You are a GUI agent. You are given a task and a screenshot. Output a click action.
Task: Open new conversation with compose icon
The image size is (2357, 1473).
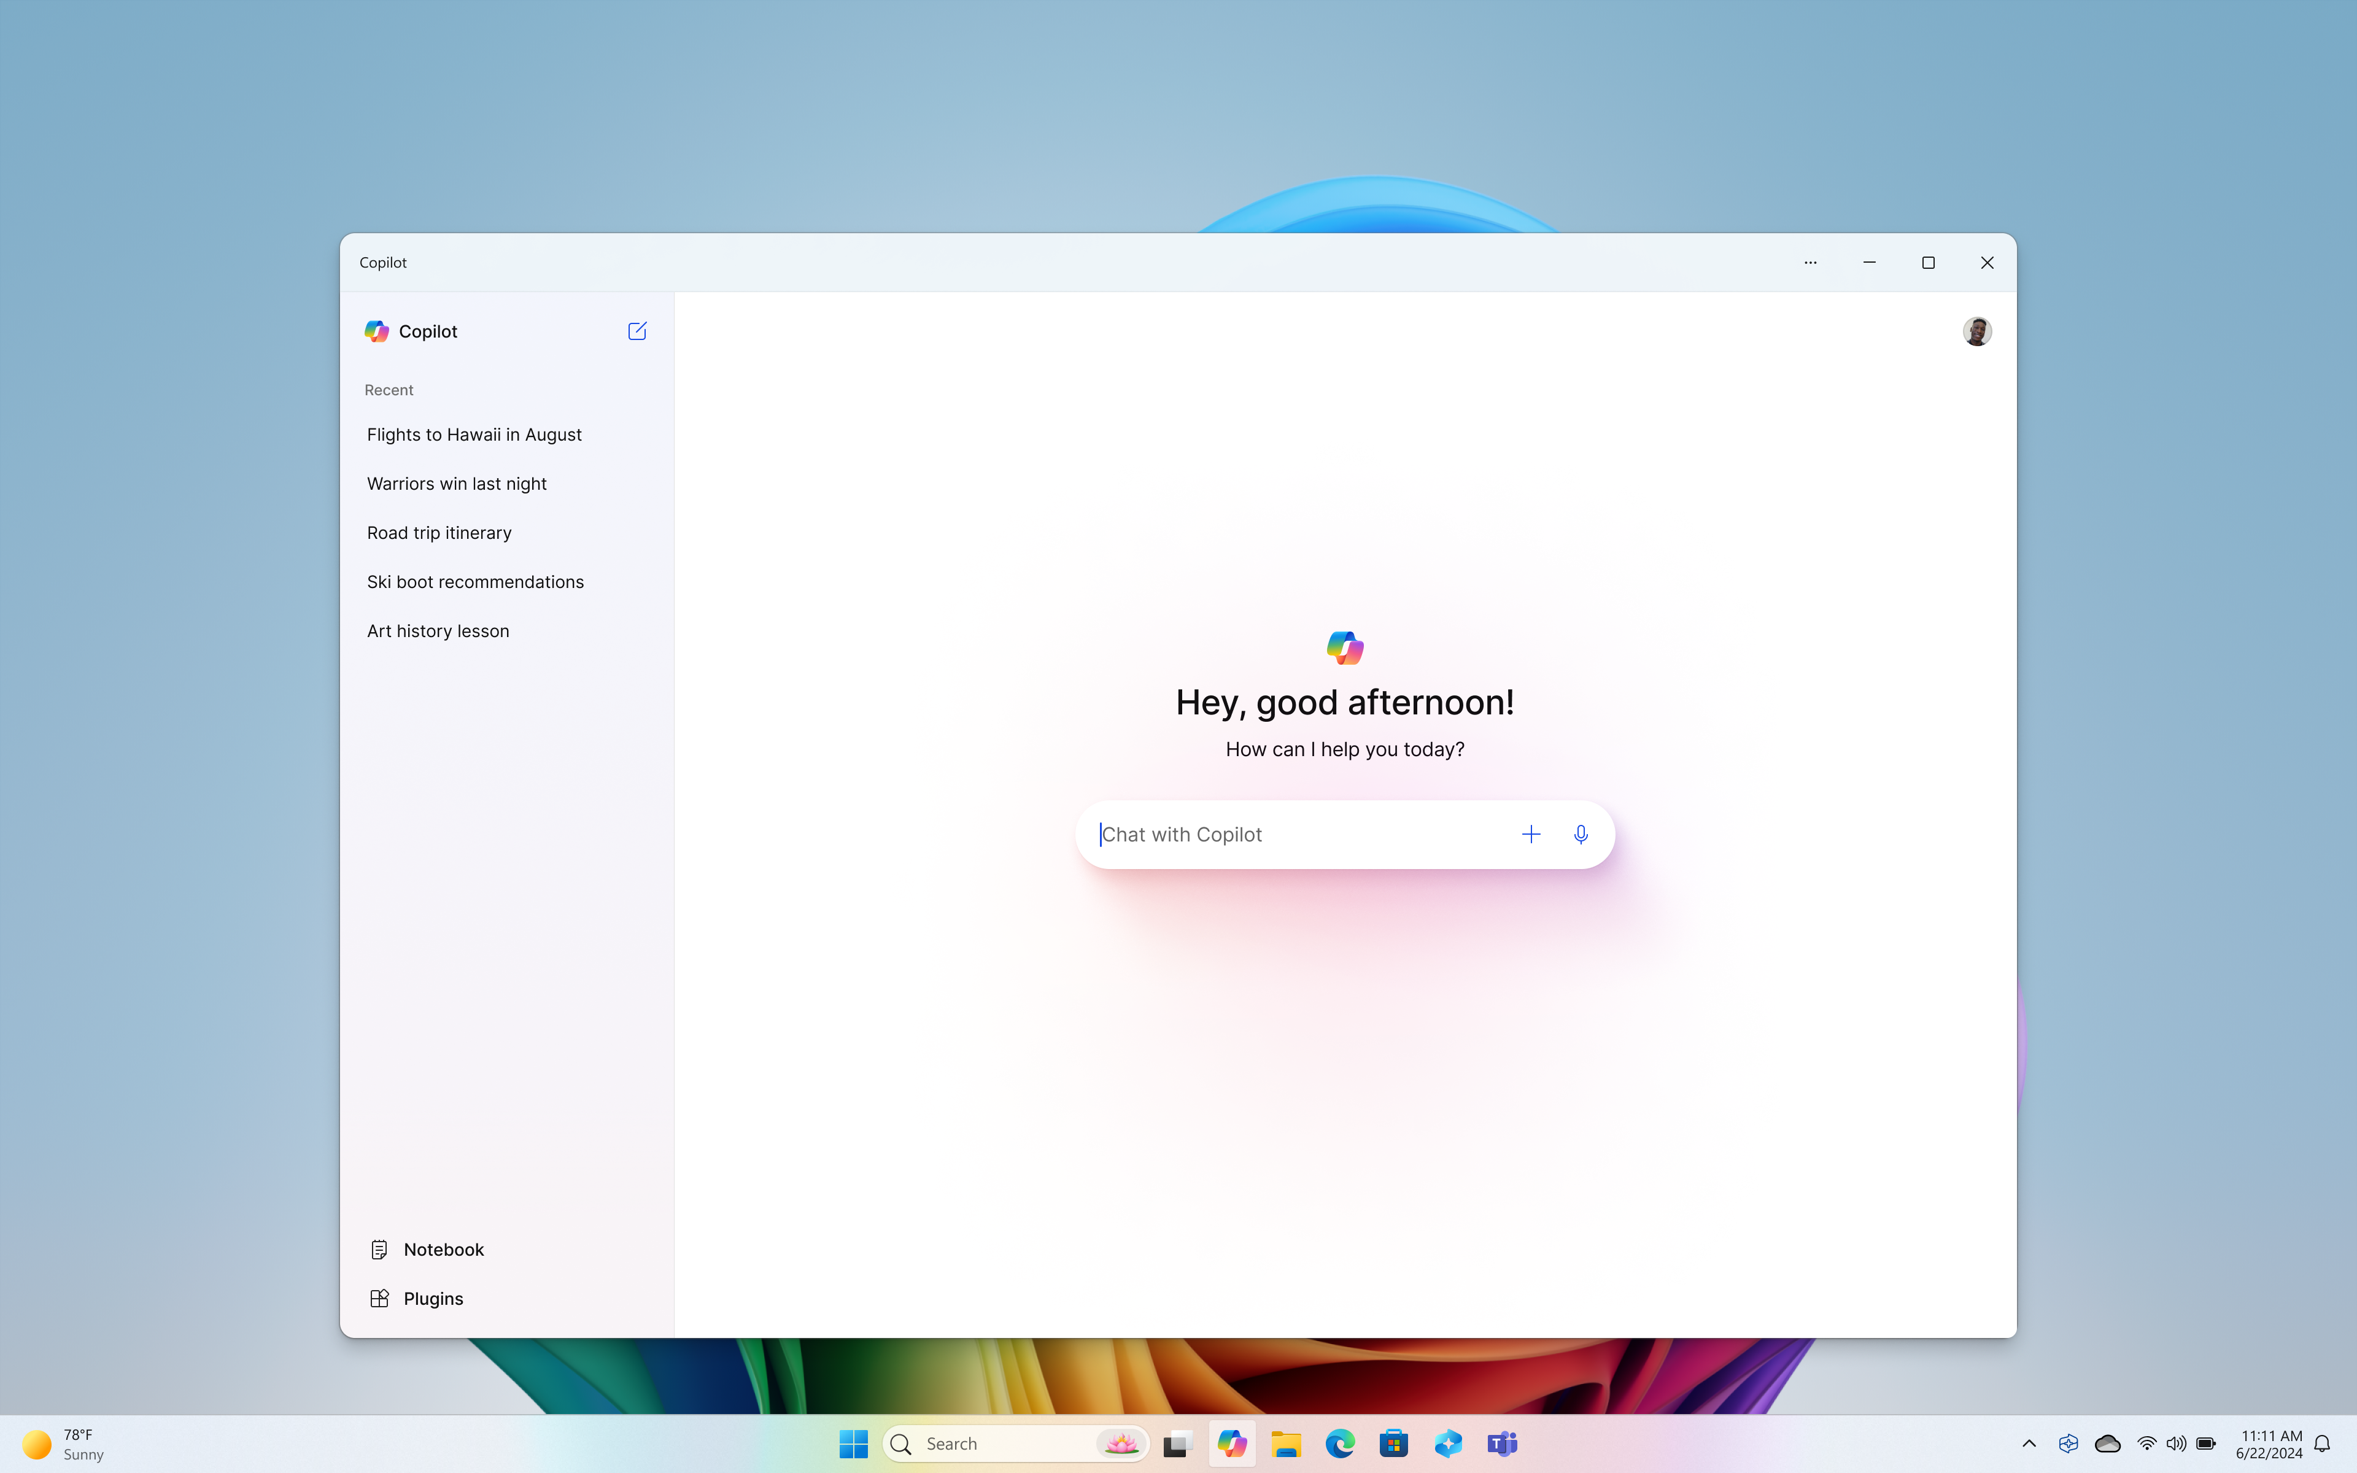click(x=637, y=331)
